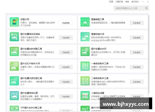Open the 问题反馈 menu item
Viewport: 155px width, 112px height.
point(119,2)
